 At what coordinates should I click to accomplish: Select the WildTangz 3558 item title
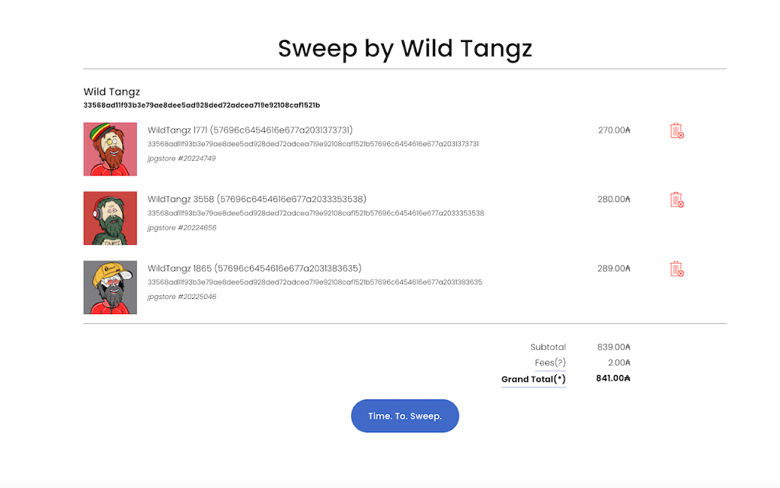[257, 199]
